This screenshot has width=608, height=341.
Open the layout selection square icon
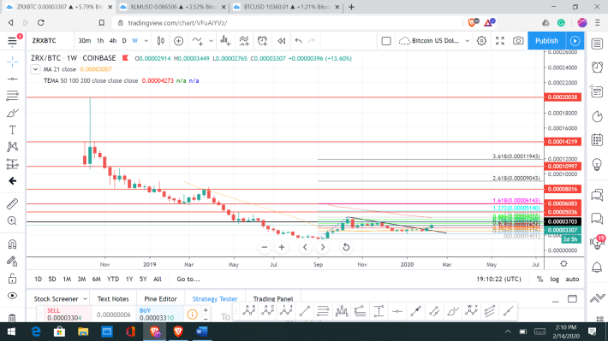pos(386,41)
